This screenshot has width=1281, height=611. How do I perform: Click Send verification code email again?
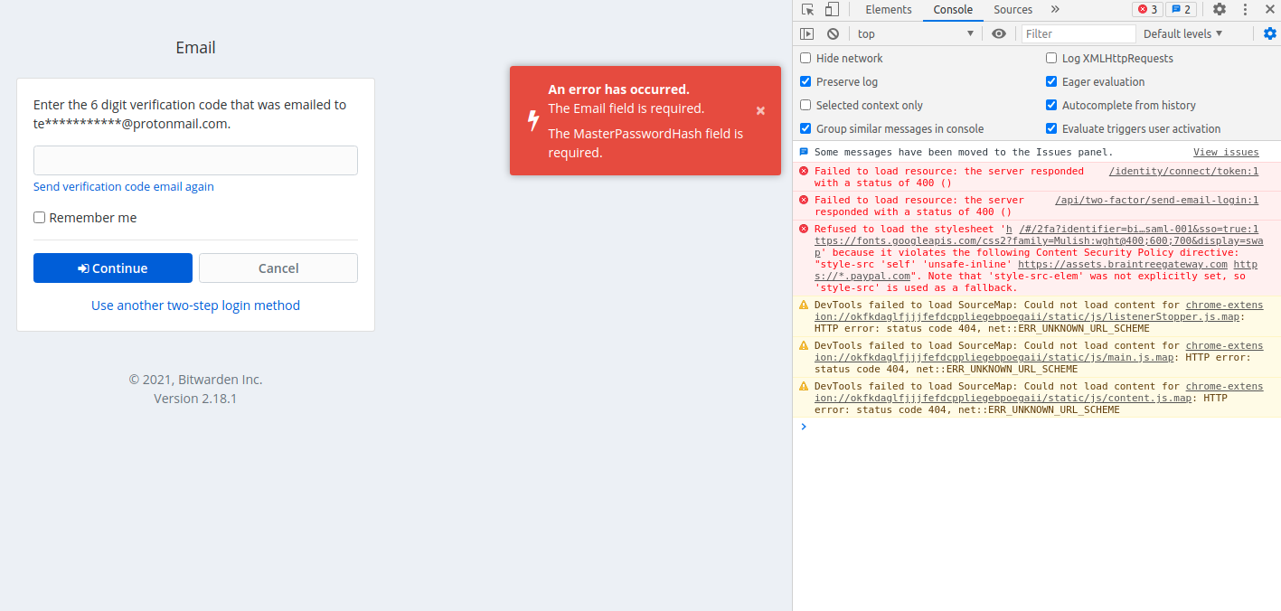pyautogui.click(x=124, y=186)
